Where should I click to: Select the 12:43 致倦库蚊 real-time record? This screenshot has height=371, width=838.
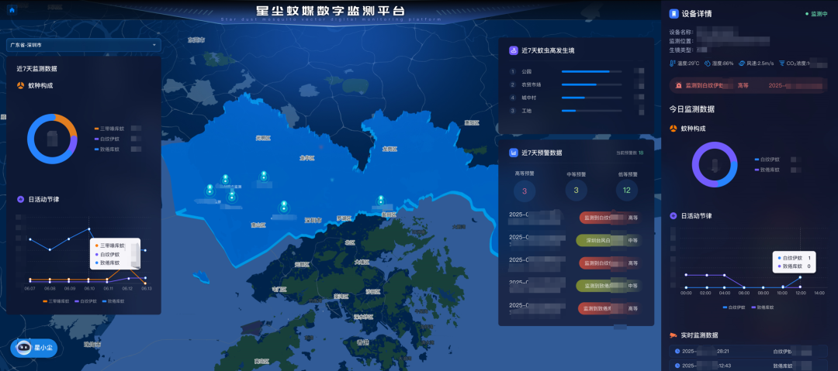pos(748,366)
